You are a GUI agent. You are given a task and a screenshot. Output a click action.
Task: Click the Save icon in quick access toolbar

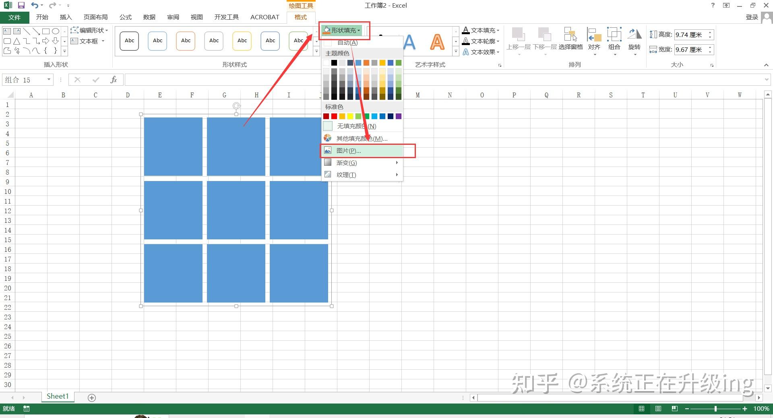click(x=21, y=5)
